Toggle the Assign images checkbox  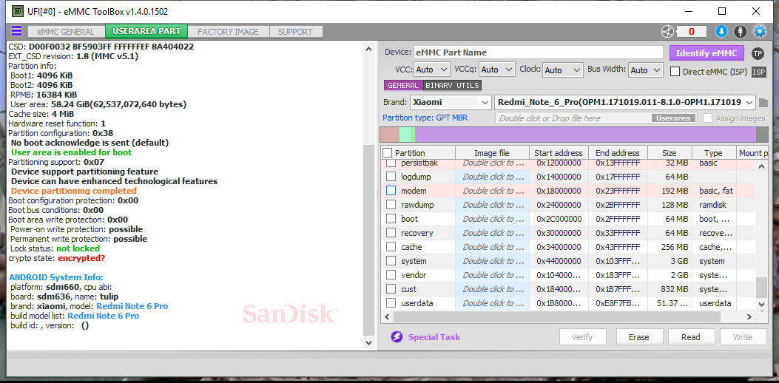pos(707,118)
